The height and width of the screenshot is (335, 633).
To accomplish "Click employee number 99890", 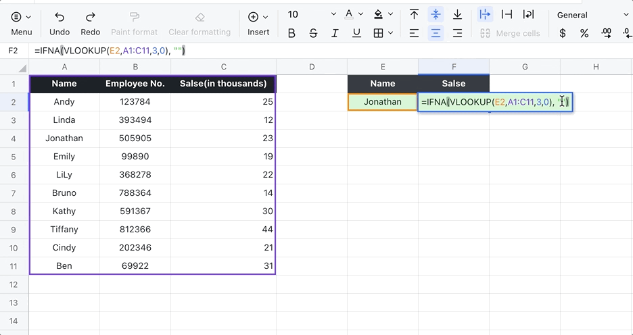I will [x=135, y=157].
